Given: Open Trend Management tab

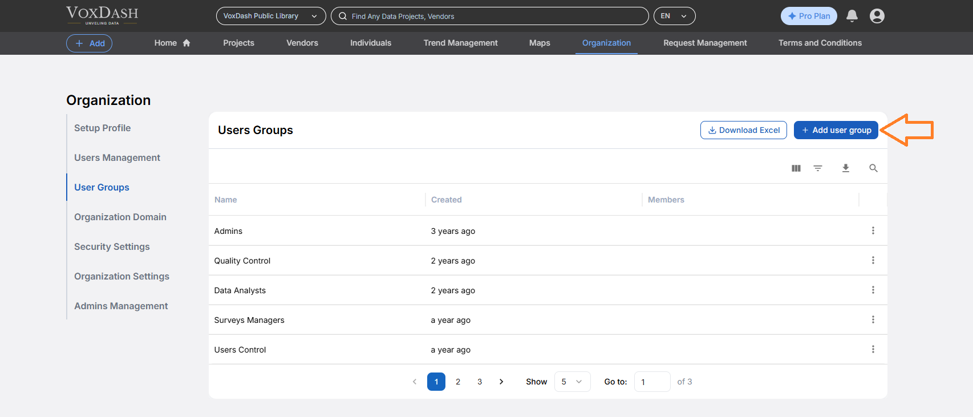Looking at the screenshot, I should [460, 43].
